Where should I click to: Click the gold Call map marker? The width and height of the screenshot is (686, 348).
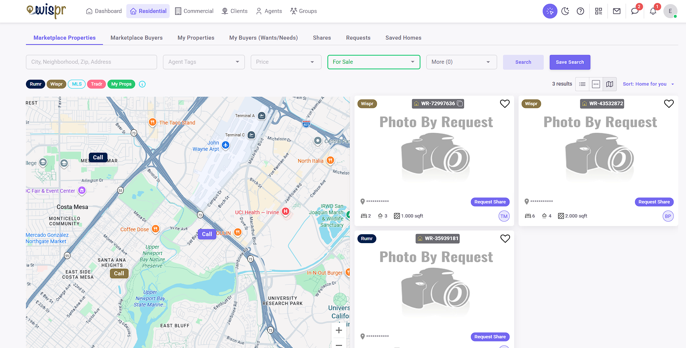(119, 274)
